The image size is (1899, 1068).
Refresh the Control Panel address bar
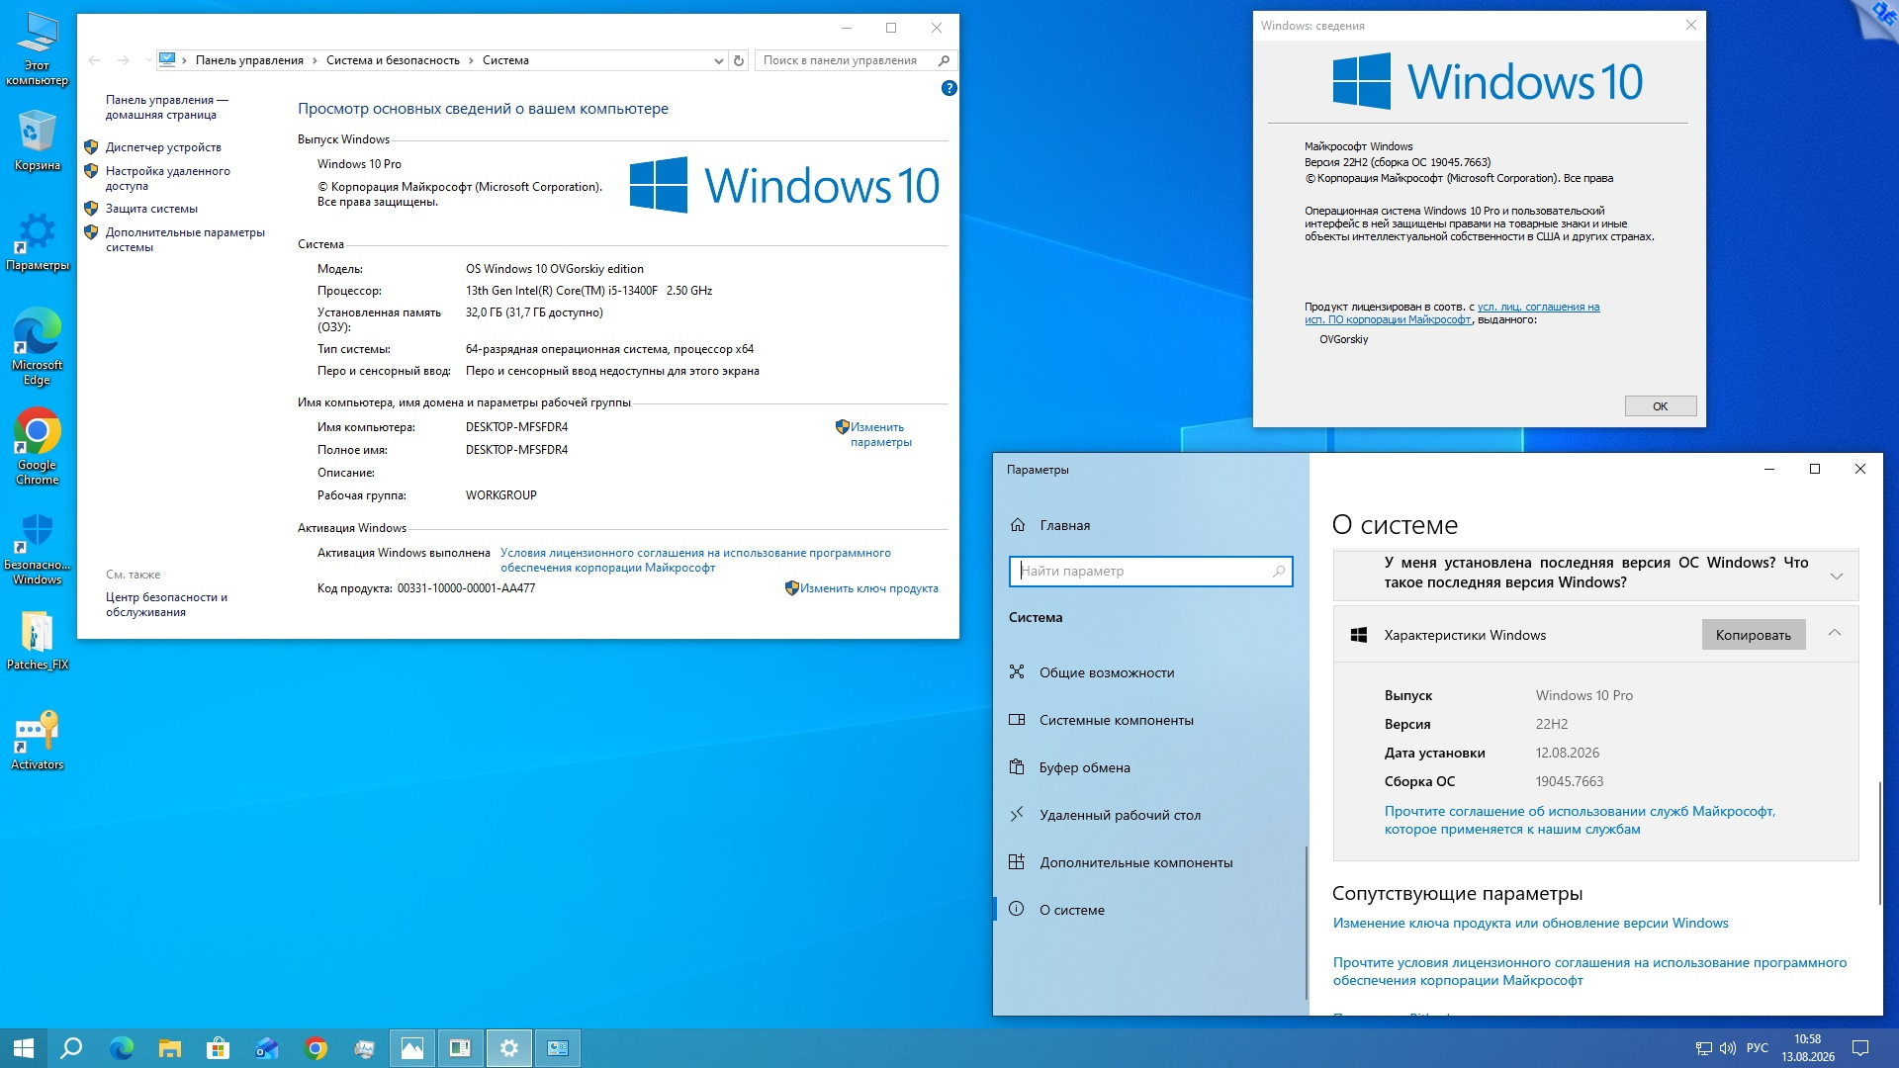739,60
